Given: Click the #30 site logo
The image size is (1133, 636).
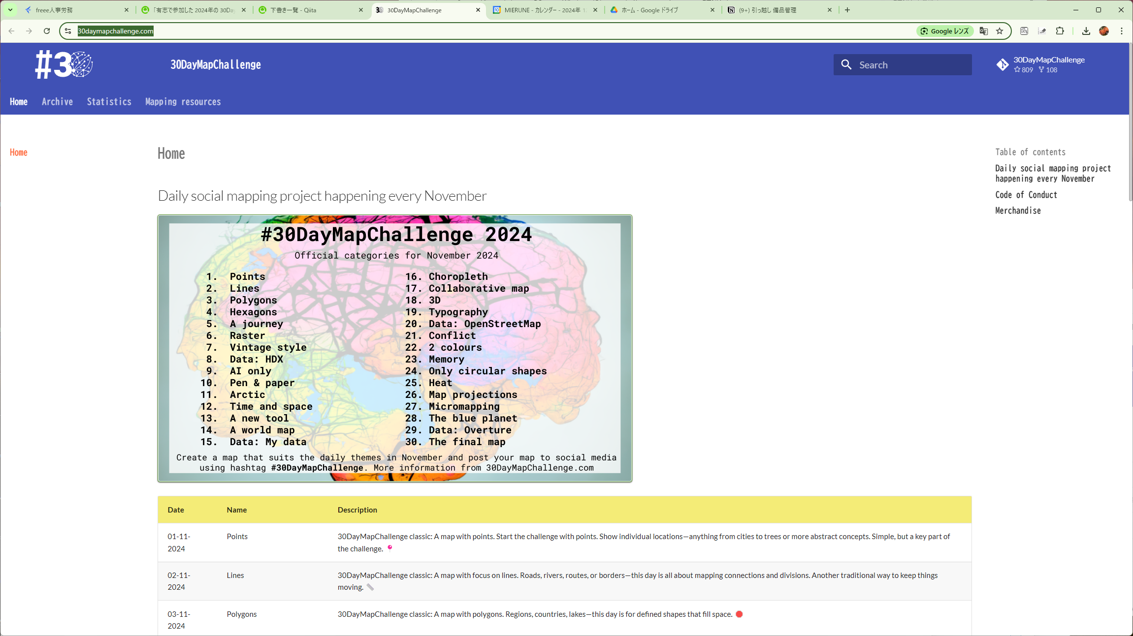Looking at the screenshot, I should (x=64, y=64).
